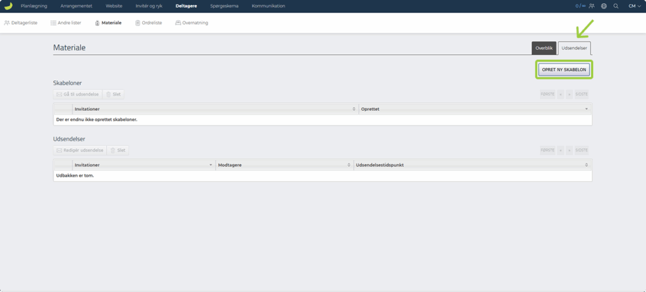
Task: Click Slet button under Udsendelser
Action: point(118,150)
